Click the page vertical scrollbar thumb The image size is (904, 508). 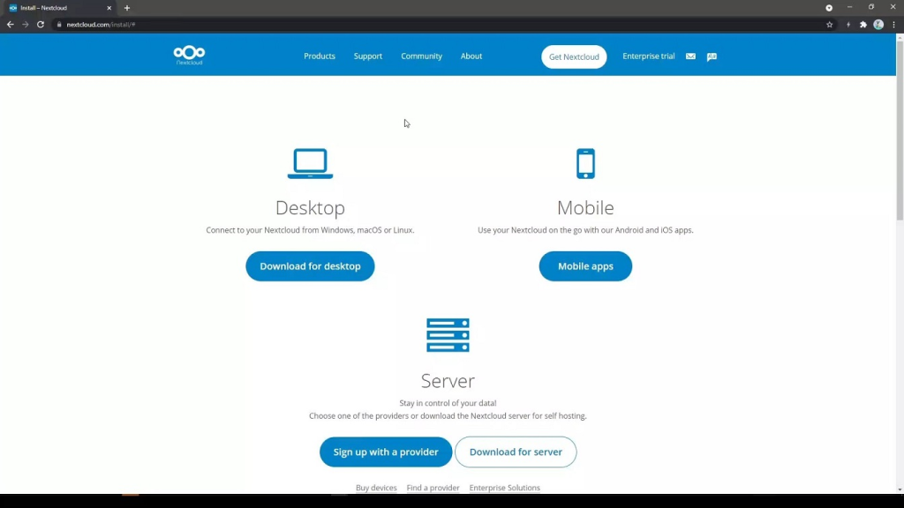point(900,130)
